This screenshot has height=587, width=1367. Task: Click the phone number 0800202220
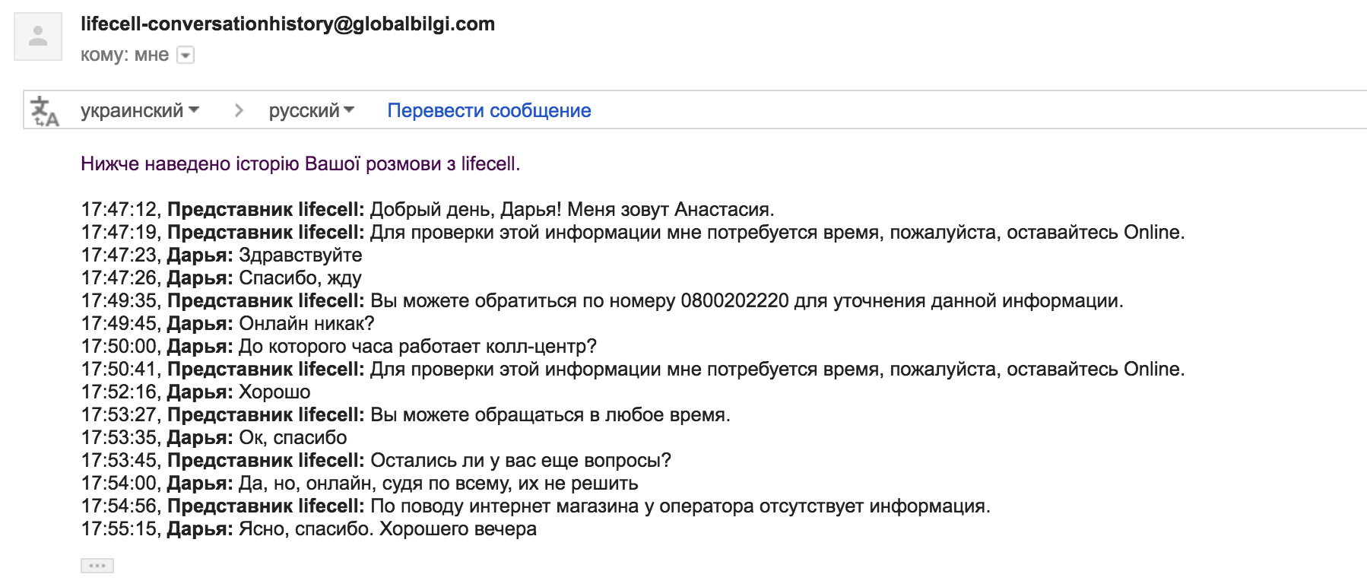tap(734, 301)
